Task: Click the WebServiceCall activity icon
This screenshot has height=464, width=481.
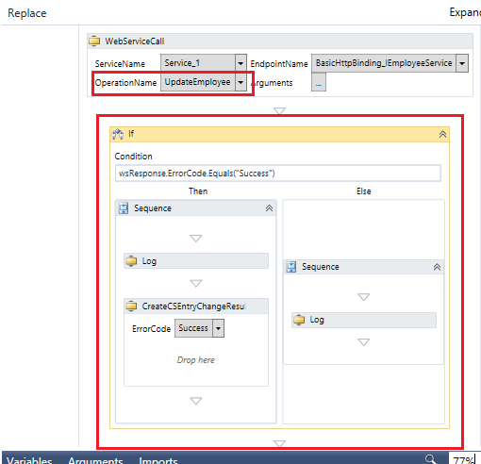Action: 94,41
